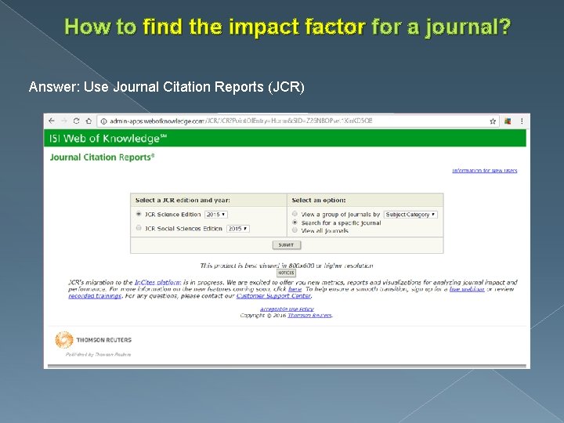Open Subject Category dropdown

410,215
